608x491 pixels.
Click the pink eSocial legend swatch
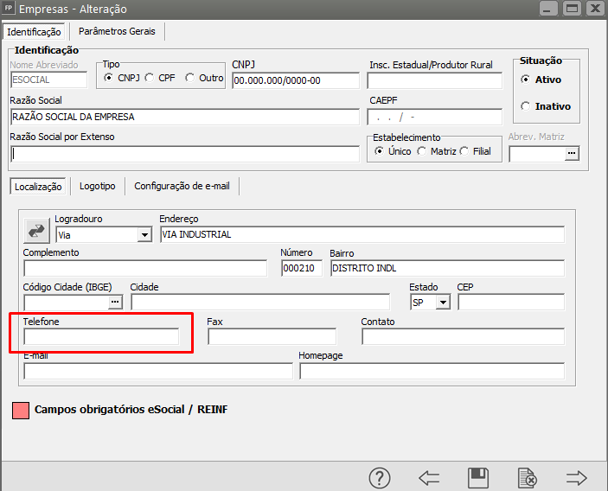pos(21,410)
